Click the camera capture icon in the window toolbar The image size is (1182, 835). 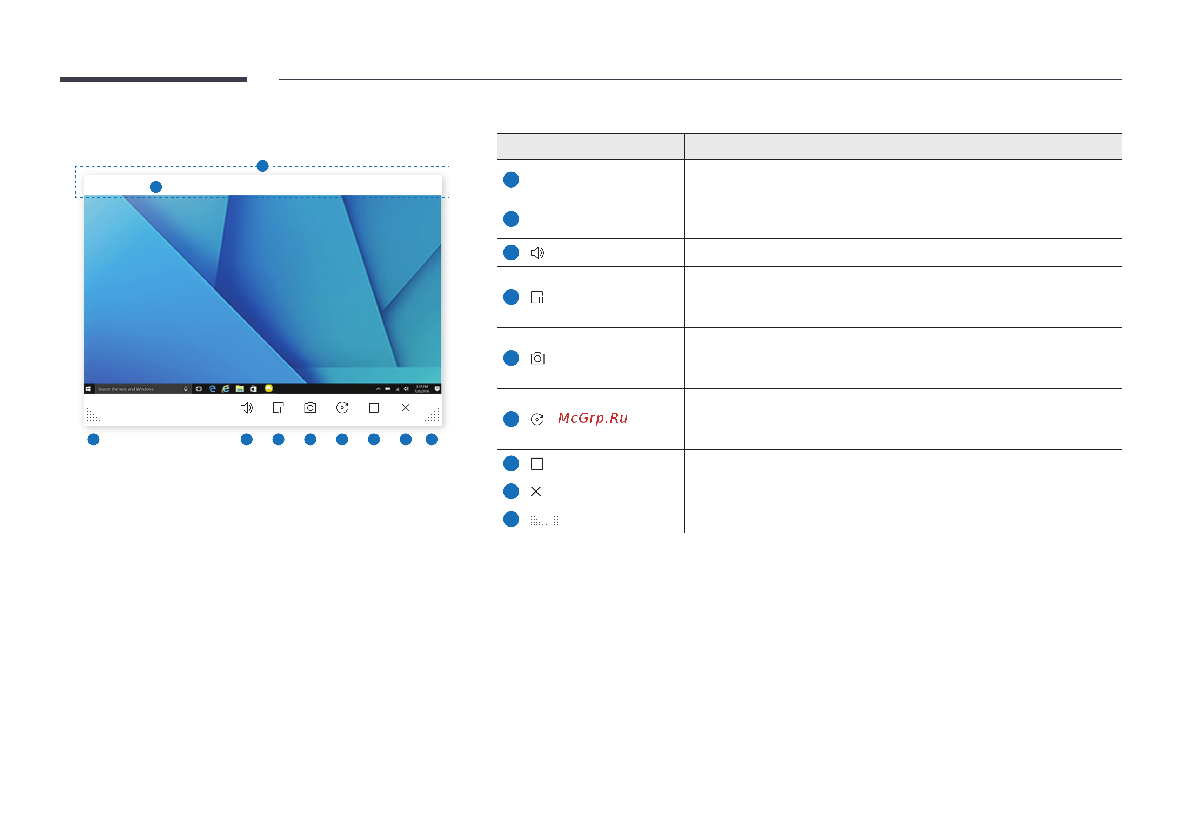[x=310, y=408]
